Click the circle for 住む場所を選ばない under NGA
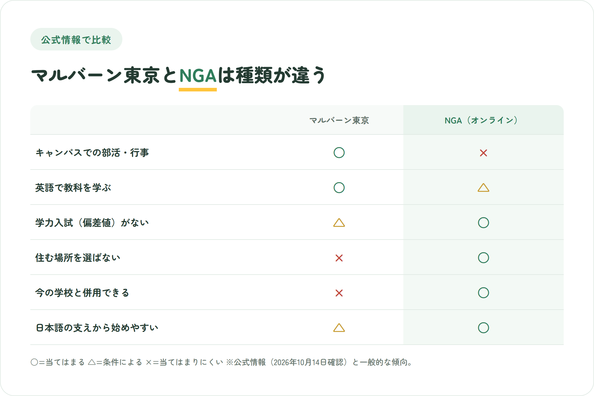Image resolution: width=594 pixels, height=396 pixels. [x=483, y=258]
